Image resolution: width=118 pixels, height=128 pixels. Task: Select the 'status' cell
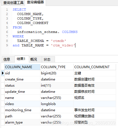pos(22,86)
